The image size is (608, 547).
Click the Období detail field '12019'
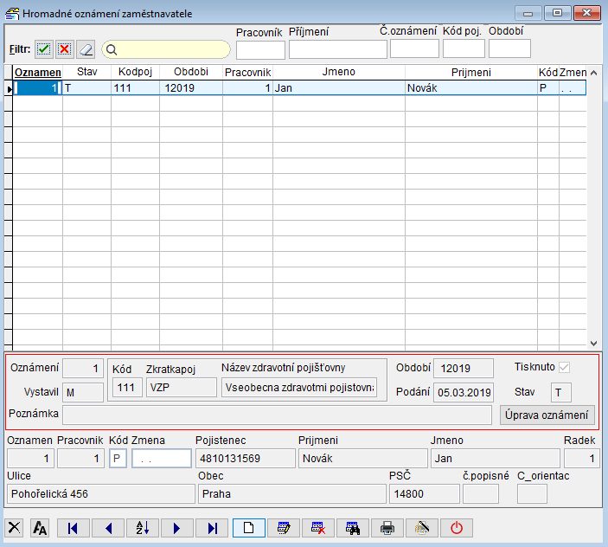coord(464,368)
